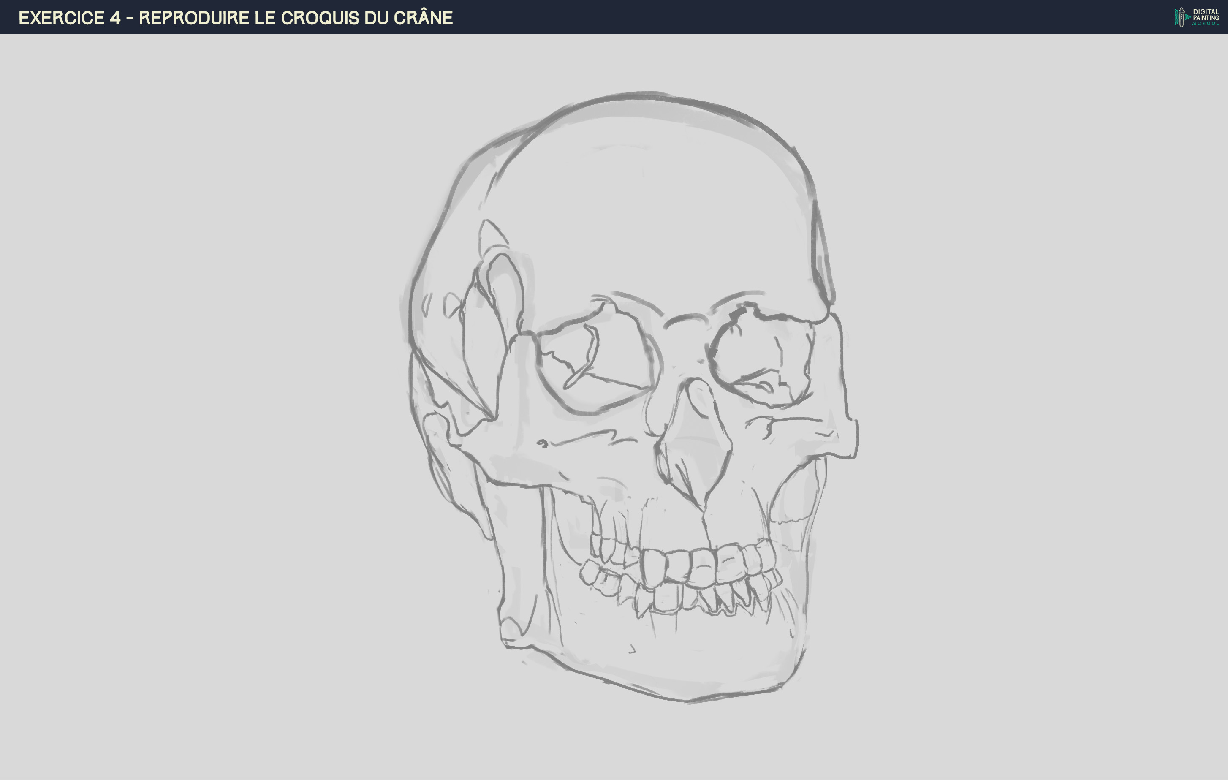Viewport: 1228px width, 780px height.
Task: Open the Digital Painting School logo
Action: pos(1193,17)
